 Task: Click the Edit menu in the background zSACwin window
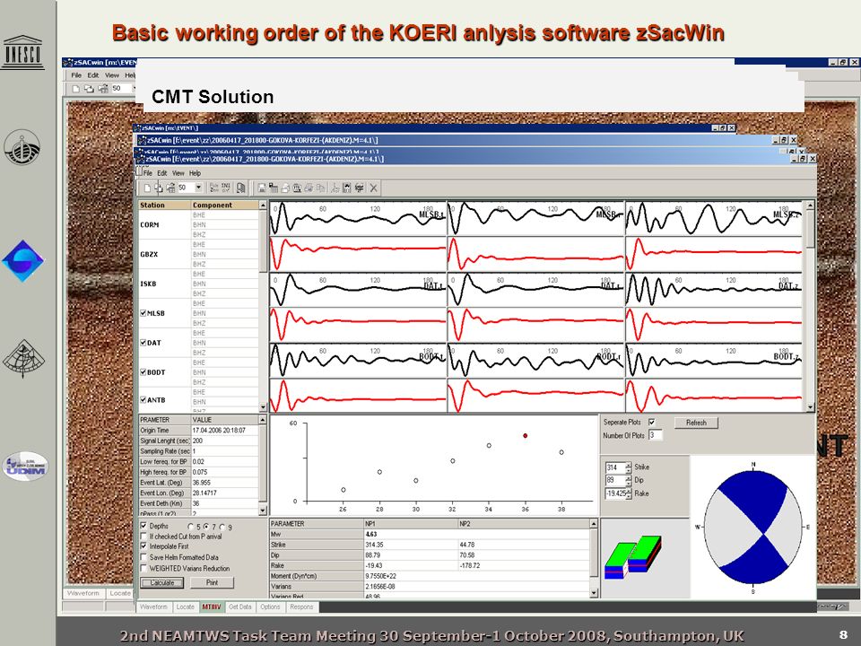(x=93, y=75)
